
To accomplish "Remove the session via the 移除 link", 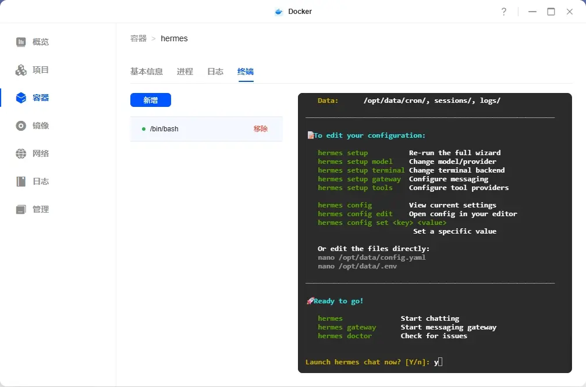I will tap(260, 128).
